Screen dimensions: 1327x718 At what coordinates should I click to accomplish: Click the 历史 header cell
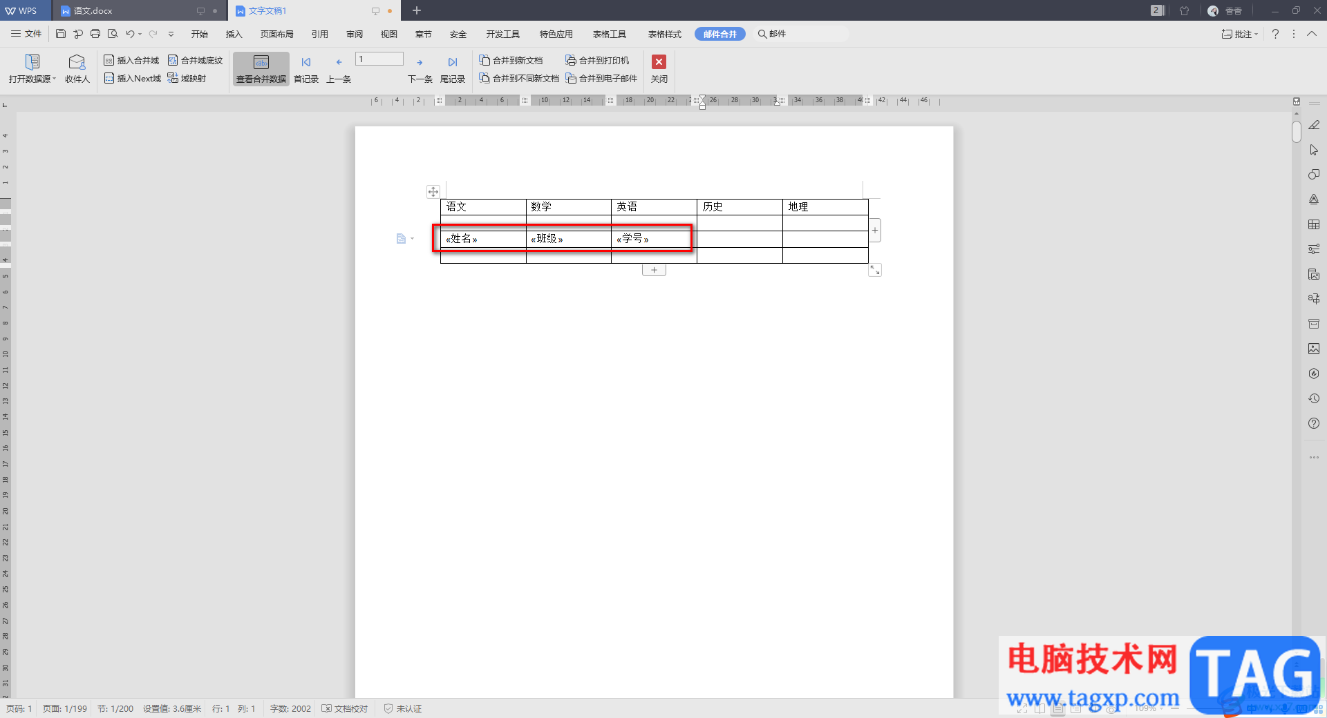740,206
